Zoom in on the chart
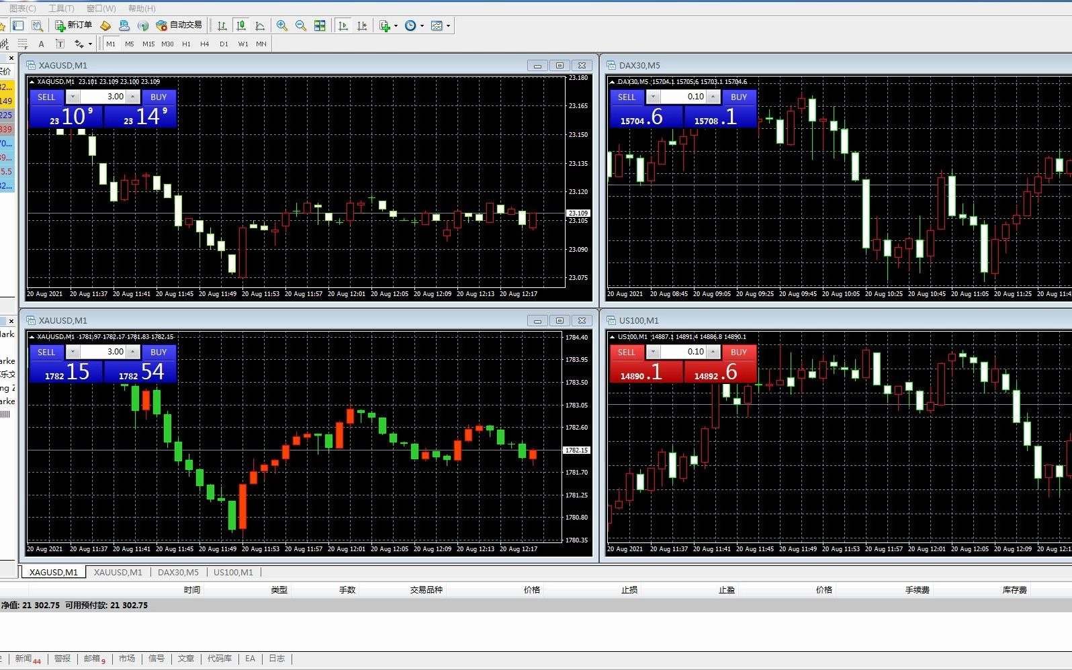The height and width of the screenshot is (670, 1072). pos(282,26)
